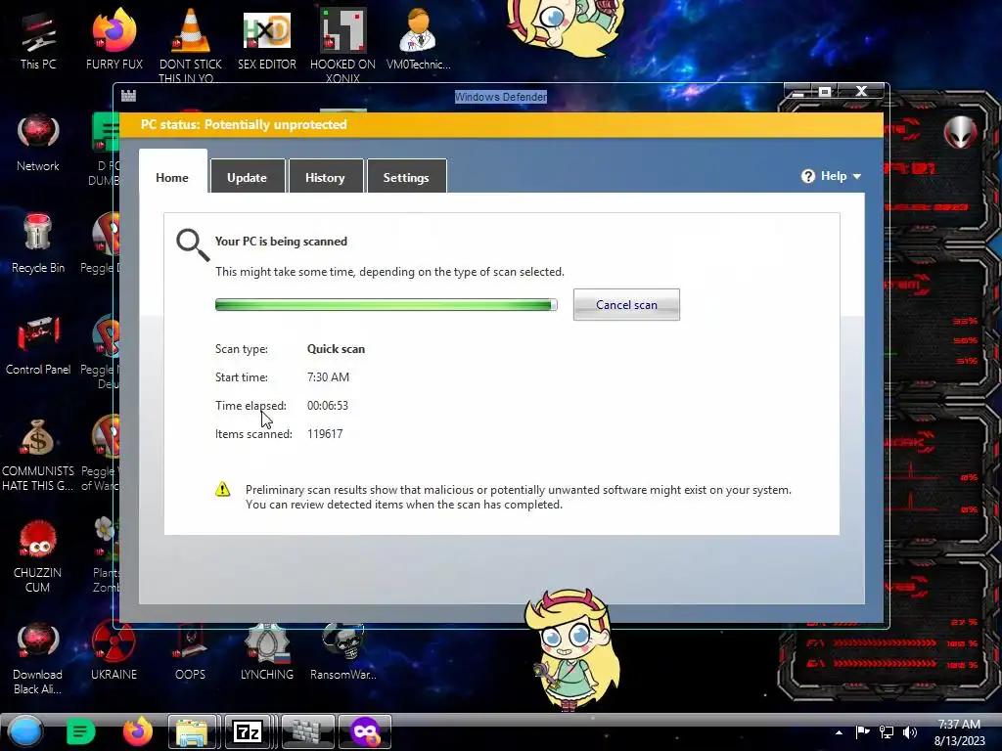
Task: Open the volume speaker tray icon
Action: click(x=910, y=731)
